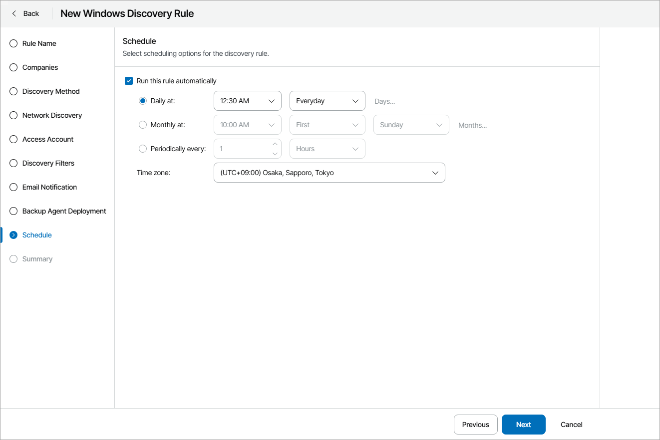Click the Discovery Filters step circle icon
Image resolution: width=660 pixels, height=440 pixels.
(13, 163)
